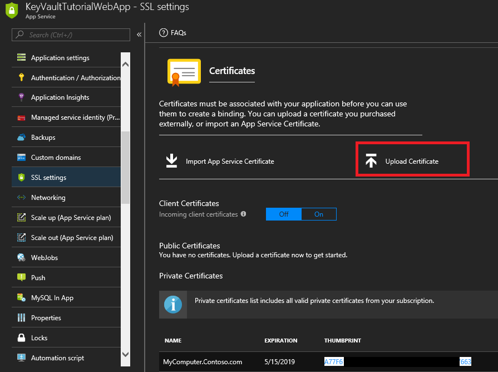
Task: Select MyComputer.Contoso.com certificate row
Action: (x=328, y=362)
